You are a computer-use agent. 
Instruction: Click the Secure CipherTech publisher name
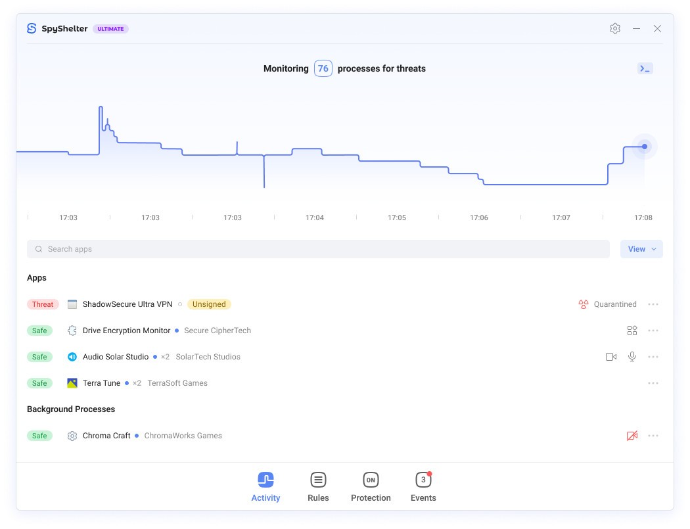click(x=218, y=331)
